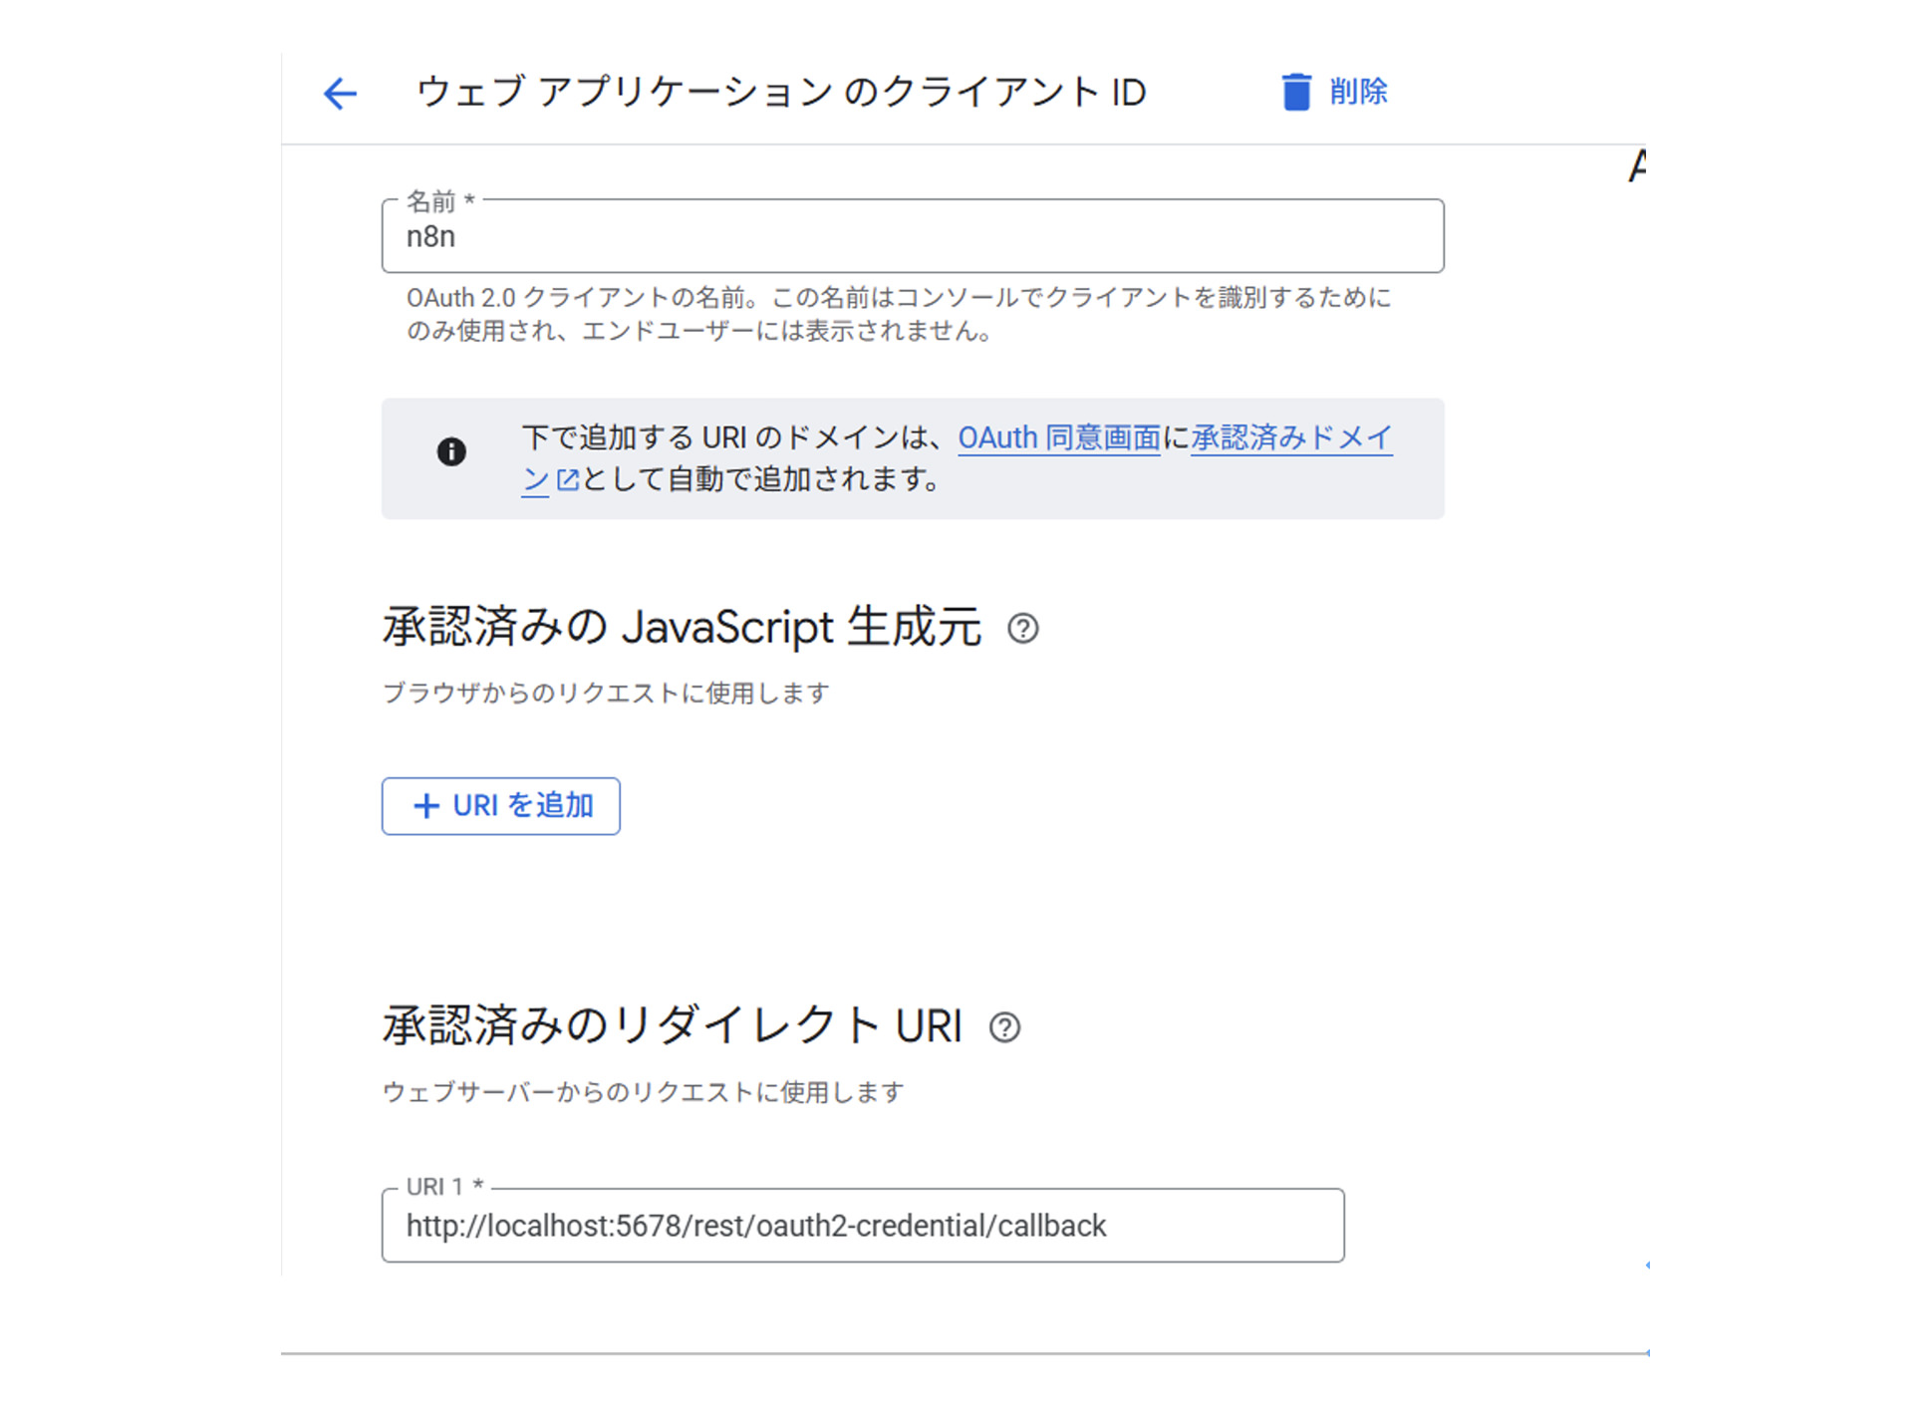Click the external link icon after 承認済みドメイン
Viewport: 1931px width, 1411px height.
tap(566, 479)
